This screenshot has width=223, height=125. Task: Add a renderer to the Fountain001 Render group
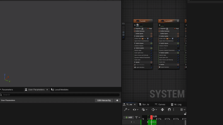pos(178,65)
